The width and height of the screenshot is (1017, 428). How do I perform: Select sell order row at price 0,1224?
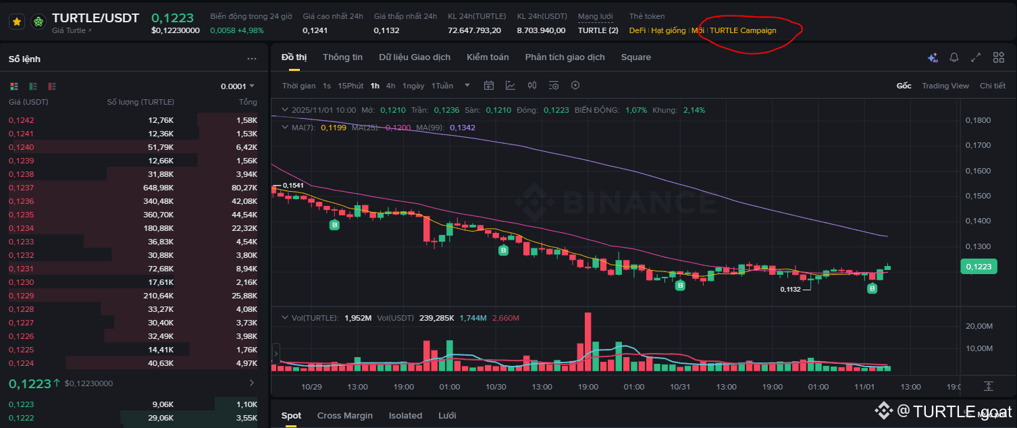(133, 363)
